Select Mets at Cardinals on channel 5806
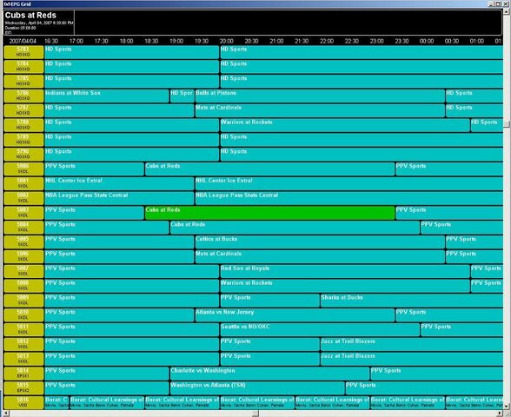 click(320, 257)
